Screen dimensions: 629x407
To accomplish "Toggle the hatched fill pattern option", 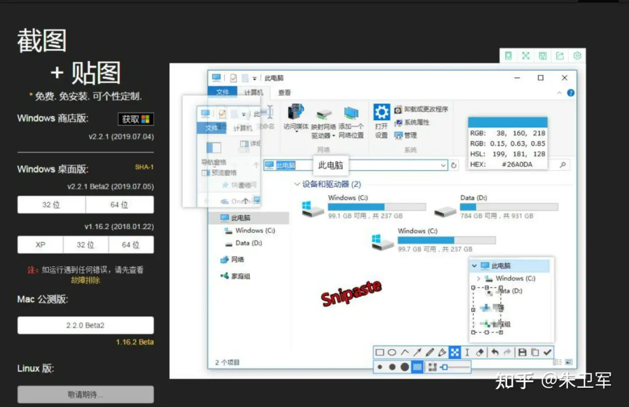I will click(418, 367).
